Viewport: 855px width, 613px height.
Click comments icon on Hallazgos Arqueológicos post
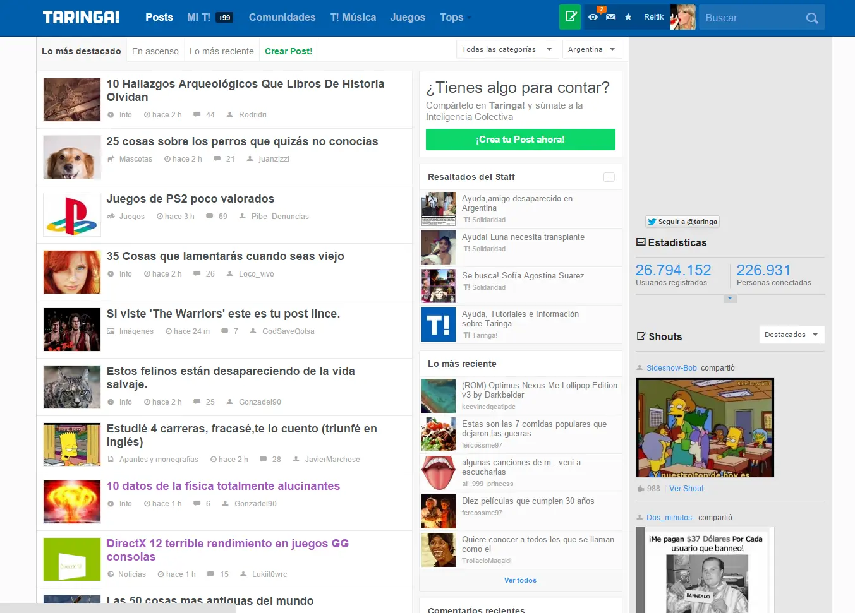point(197,115)
